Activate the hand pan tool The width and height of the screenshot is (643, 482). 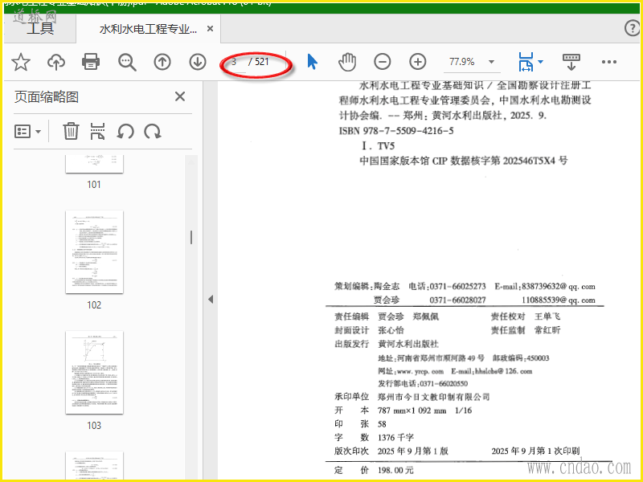(347, 62)
